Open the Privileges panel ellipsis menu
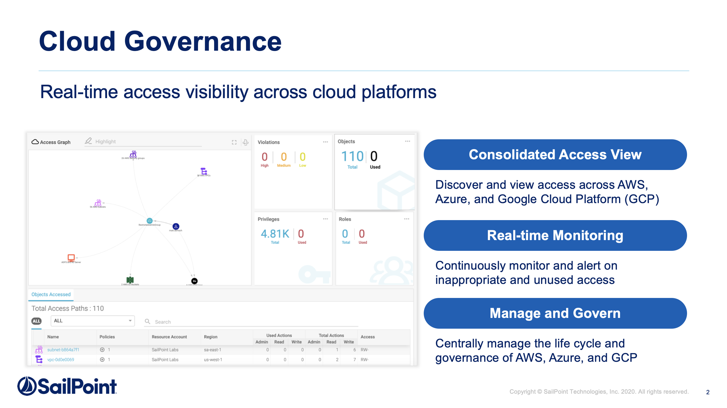Viewport: 727px width, 408px height. coord(325,219)
